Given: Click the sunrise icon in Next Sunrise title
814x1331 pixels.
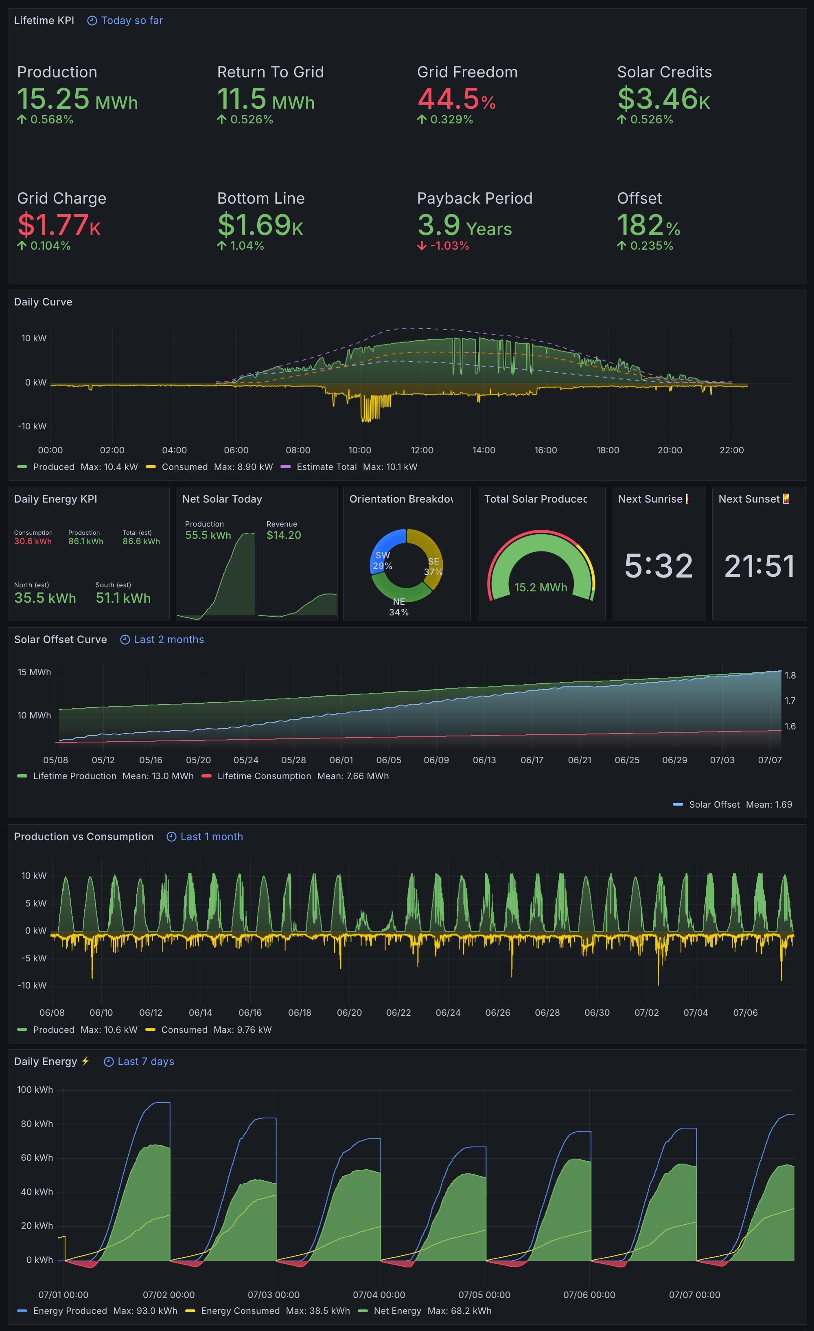Looking at the screenshot, I should (687, 499).
